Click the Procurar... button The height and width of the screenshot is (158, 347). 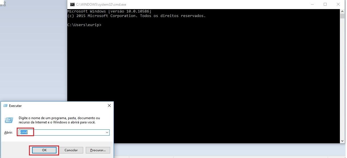(98, 150)
